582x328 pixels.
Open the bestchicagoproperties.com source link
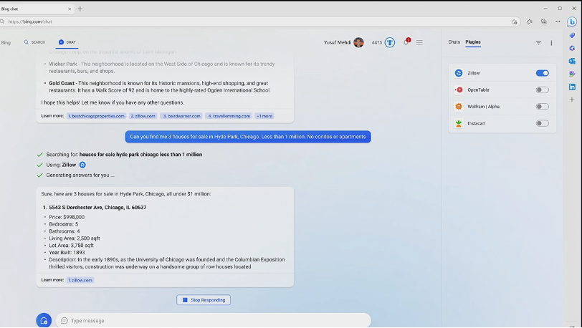[96, 116]
